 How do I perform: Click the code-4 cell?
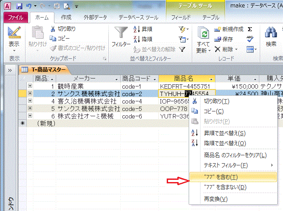tap(139, 101)
